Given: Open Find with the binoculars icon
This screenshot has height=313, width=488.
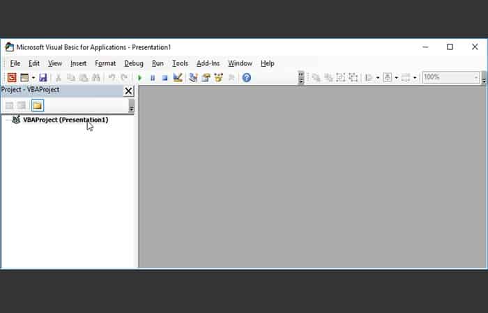Looking at the screenshot, I should [96, 77].
